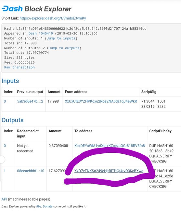Open the explorer.dash.org short link
181x221 pixels.
pyautogui.click(x=53, y=18)
